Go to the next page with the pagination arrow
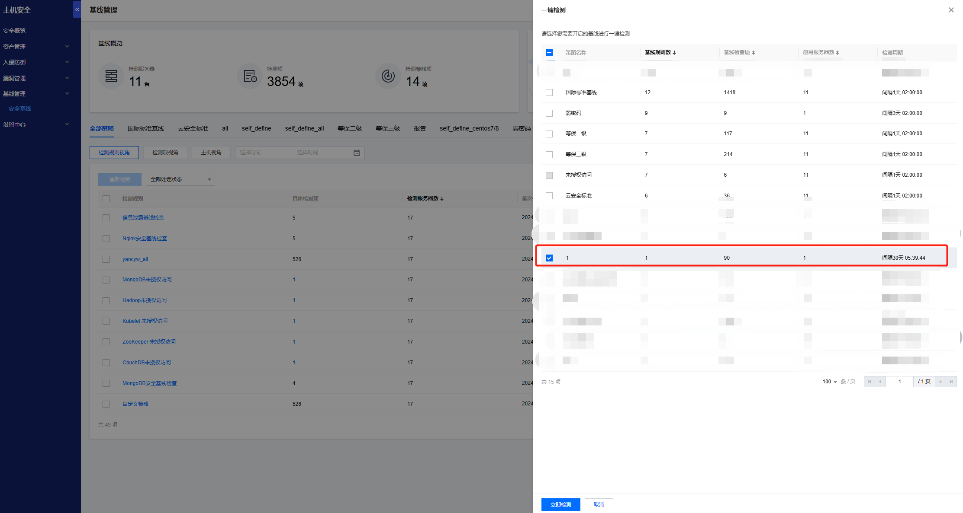This screenshot has height=513, width=963. click(x=940, y=382)
